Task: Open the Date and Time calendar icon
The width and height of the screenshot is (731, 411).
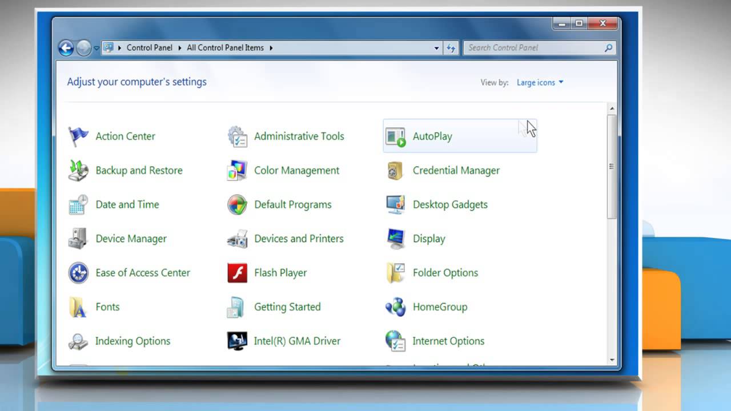Action: [78, 204]
